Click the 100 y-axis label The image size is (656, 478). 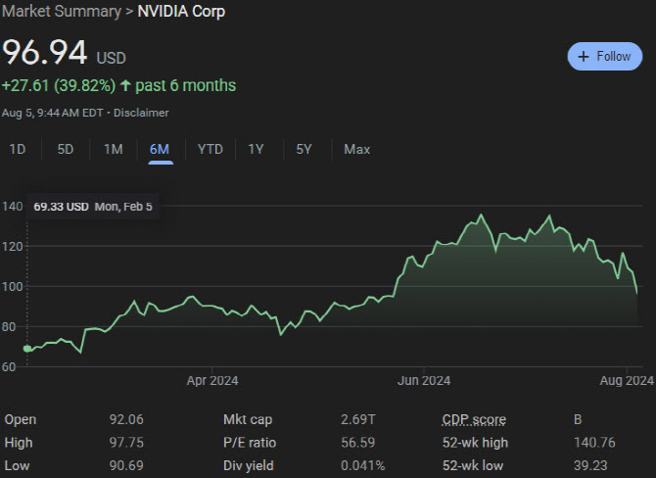[x=12, y=287]
